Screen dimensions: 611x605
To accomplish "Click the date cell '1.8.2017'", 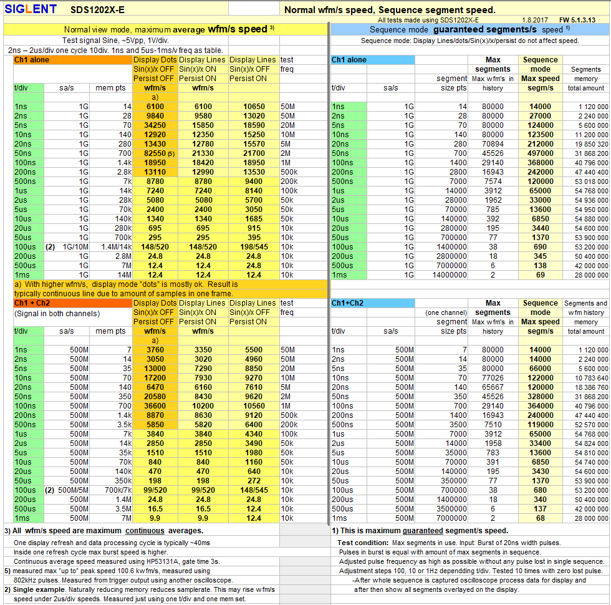I will pyautogui.click(x=535, y=20).
